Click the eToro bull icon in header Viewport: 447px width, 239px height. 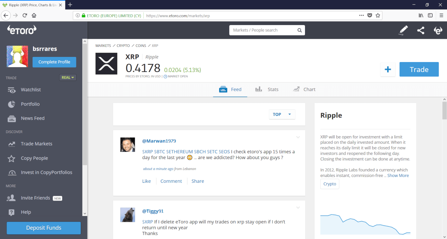coord(438,30)
